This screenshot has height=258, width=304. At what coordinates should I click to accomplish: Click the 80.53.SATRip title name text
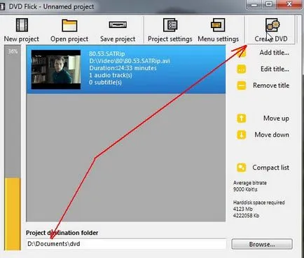(x=107, y=54)
